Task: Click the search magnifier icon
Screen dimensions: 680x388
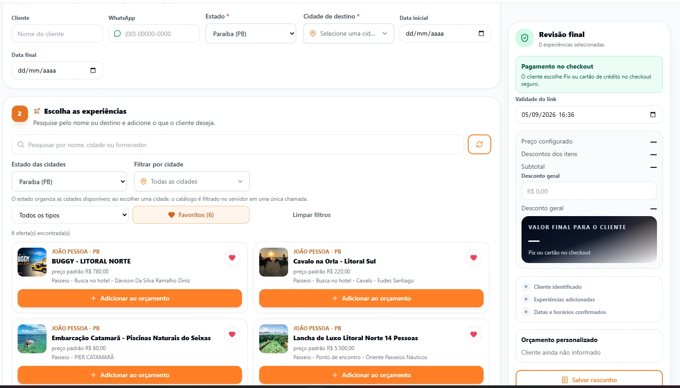Action: click(21, 145)
